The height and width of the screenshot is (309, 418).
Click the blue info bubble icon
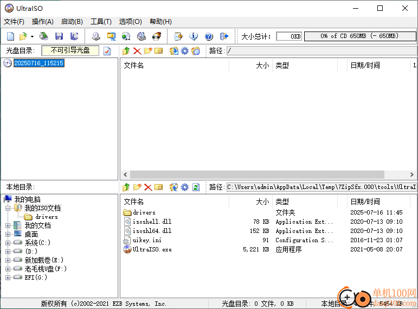tap(194, 36)
